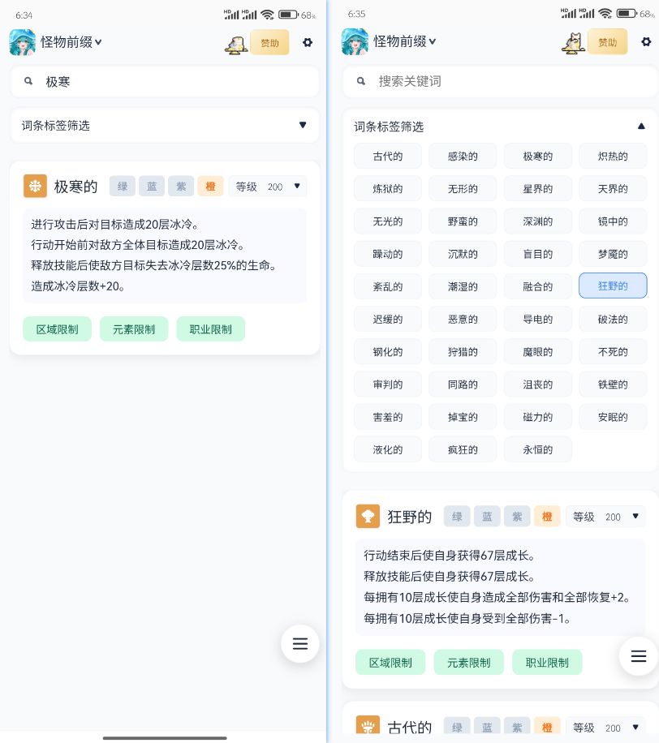Tap the orange icon of 狂野的 card
The height and width of the screenshot is (743, 659).
[368, 516]
